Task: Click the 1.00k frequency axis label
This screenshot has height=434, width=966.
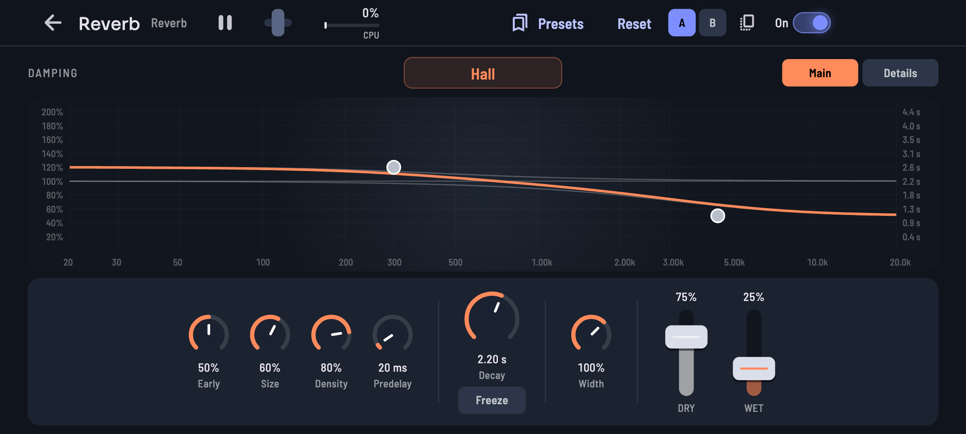Action: [x=542, y=262]
